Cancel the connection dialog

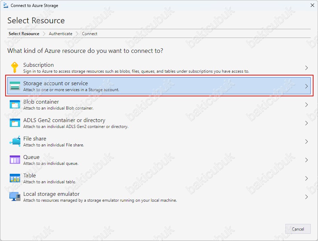[x=298, y=229]
